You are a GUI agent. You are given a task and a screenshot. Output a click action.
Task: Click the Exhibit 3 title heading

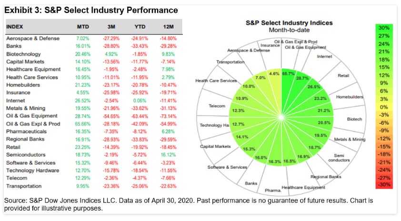(91, 10)
